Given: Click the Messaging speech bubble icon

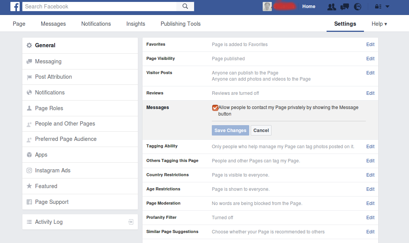Looking at the screenshot, I should [x=29, y=61].
